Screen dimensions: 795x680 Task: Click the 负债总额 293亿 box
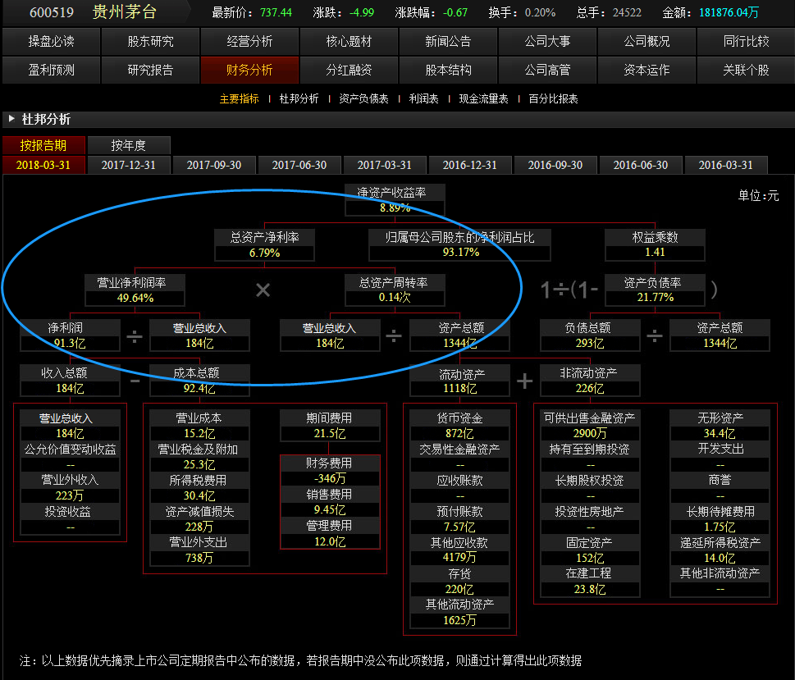[x=590, y=335]
